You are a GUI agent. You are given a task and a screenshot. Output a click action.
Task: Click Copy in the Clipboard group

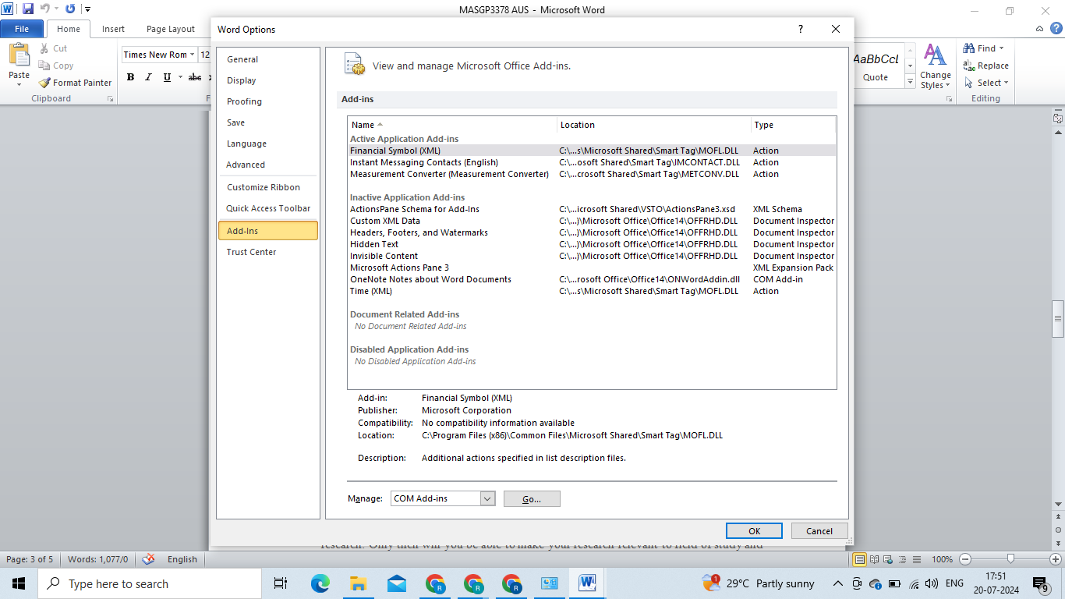[x=55, y=66]
